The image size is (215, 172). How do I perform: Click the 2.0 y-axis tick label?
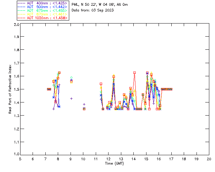(16, 25)
